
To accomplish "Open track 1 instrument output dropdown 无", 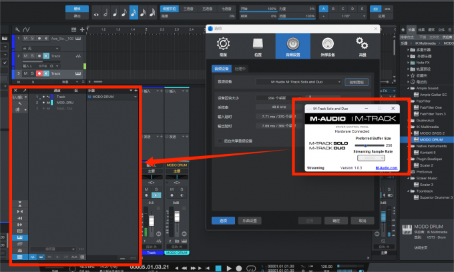I will (41, 48).
